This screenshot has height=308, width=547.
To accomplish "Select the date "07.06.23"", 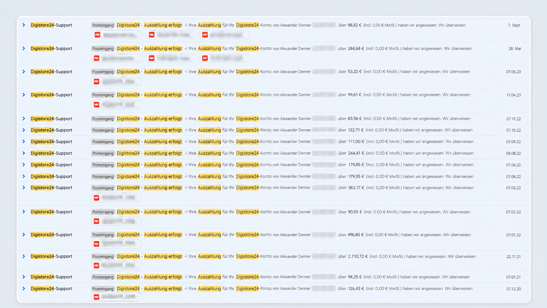I will tap(513, 72).
